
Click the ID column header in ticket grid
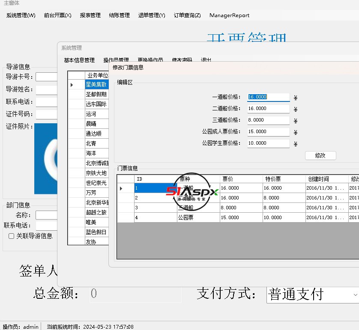tap(156, 179)
